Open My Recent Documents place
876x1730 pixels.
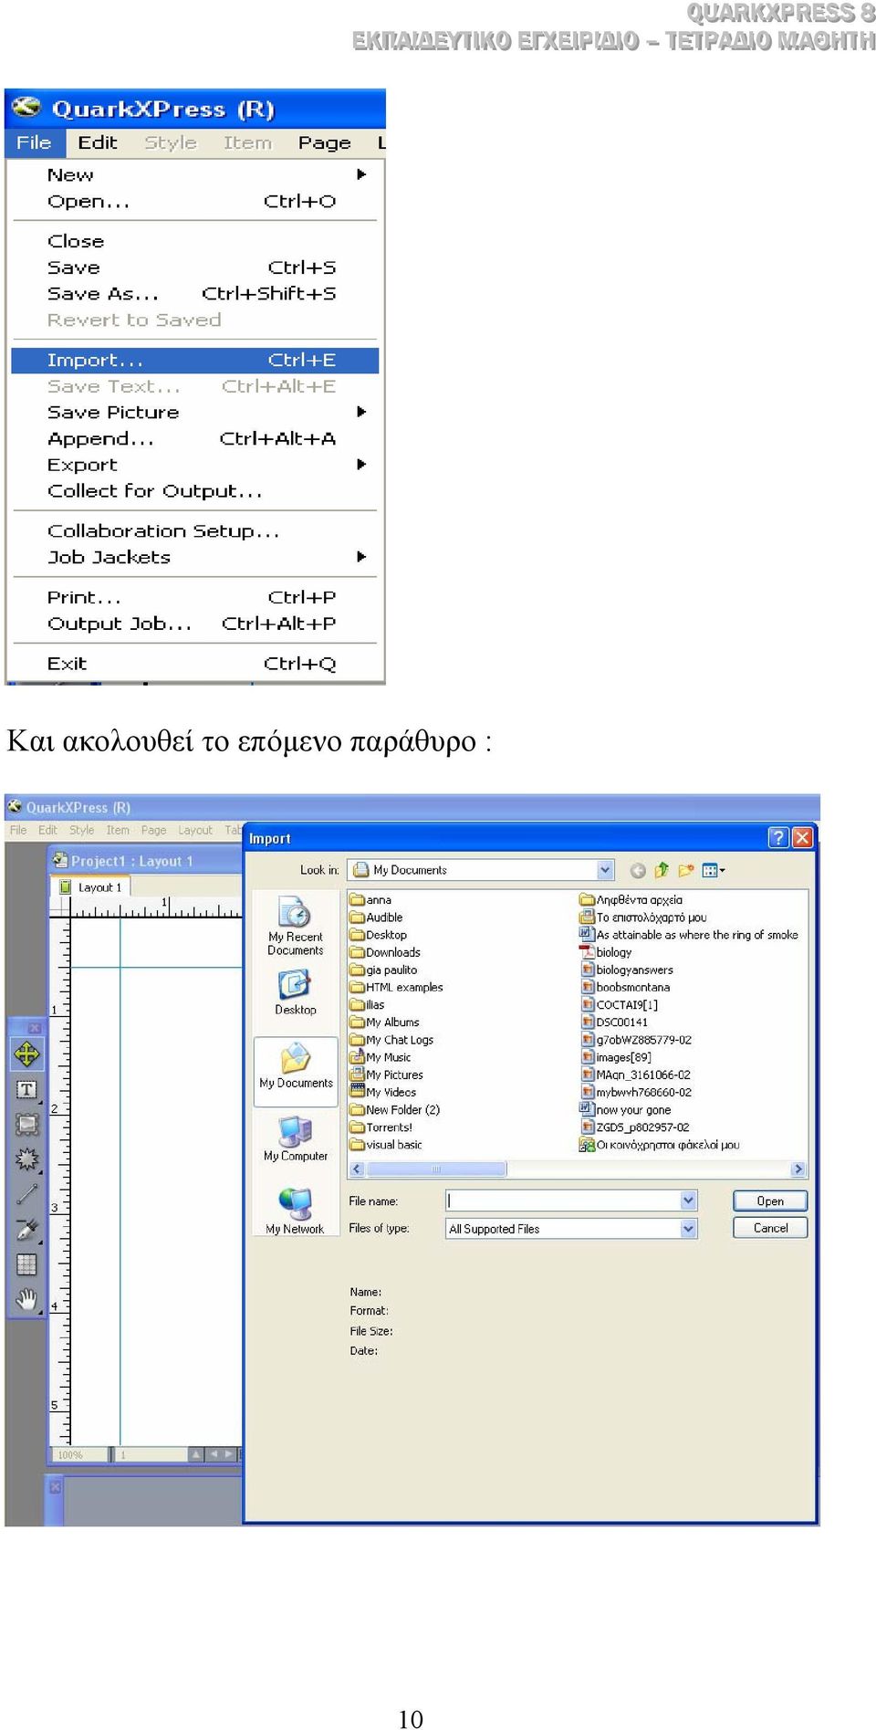(295, 926)
